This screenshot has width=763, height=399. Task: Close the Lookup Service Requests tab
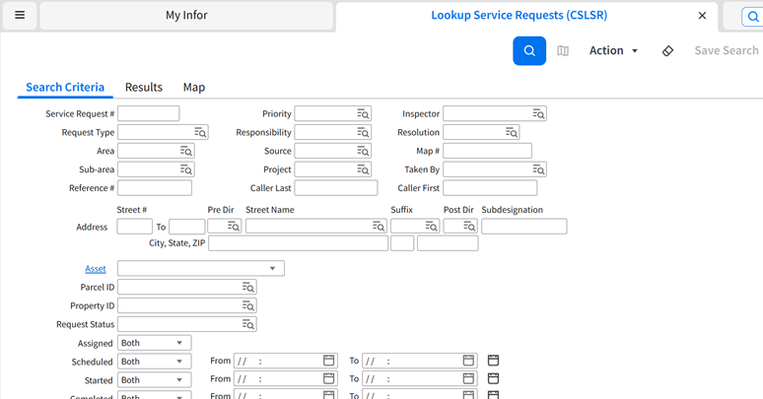point(702,16)
